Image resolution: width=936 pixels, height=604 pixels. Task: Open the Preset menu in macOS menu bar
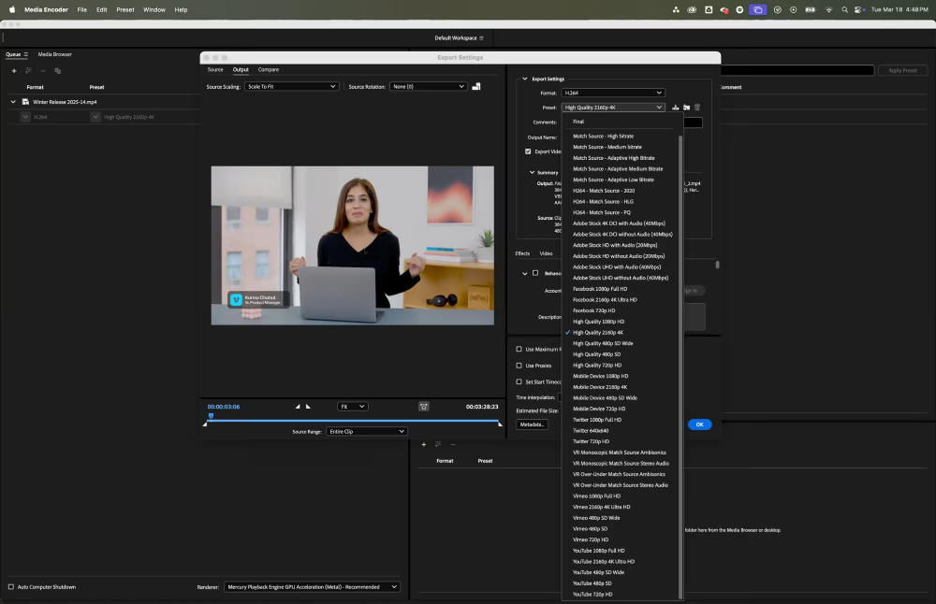125,9
